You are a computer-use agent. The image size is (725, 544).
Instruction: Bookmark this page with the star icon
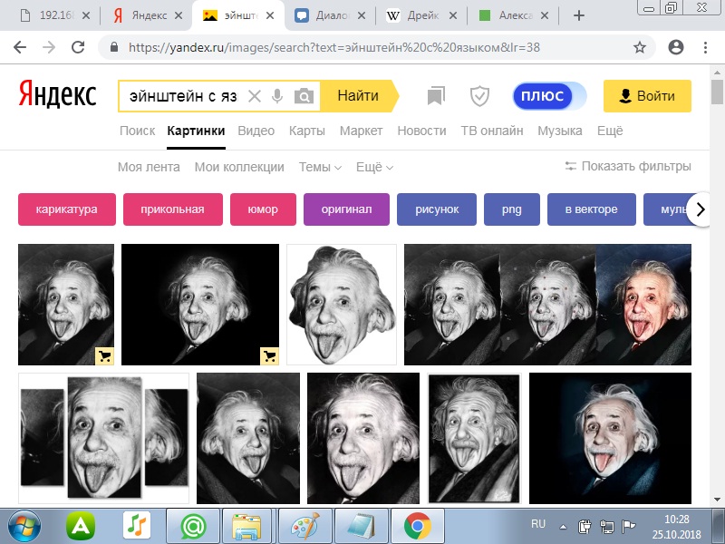640,47
